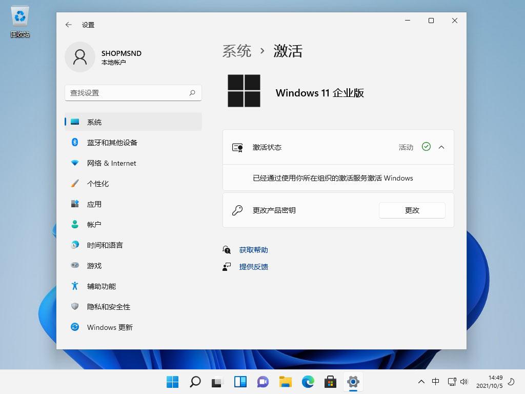Open File Explorer from the taskbar

pos(285,382)
